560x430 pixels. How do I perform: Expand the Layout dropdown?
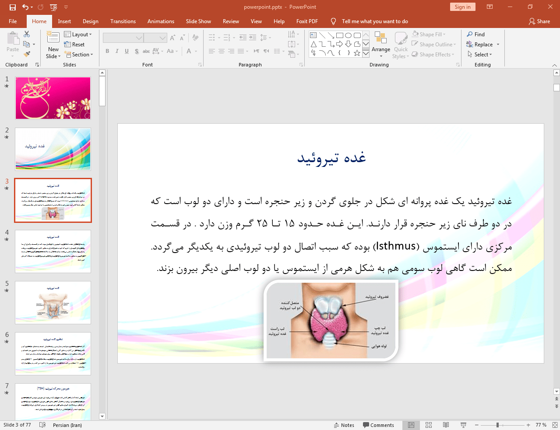coord(78,35)
